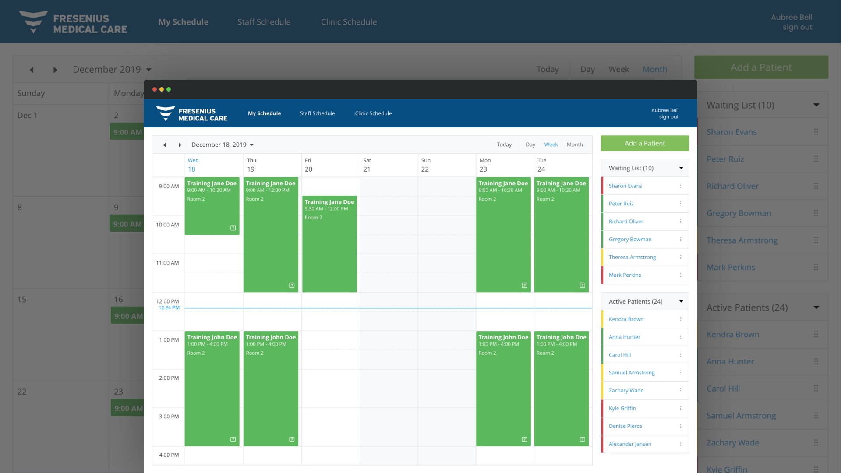The height and width of the screenshot is (473, 841).
Task: Collapse the Waiting List (10) panel
Action: (x=681, y=168)
